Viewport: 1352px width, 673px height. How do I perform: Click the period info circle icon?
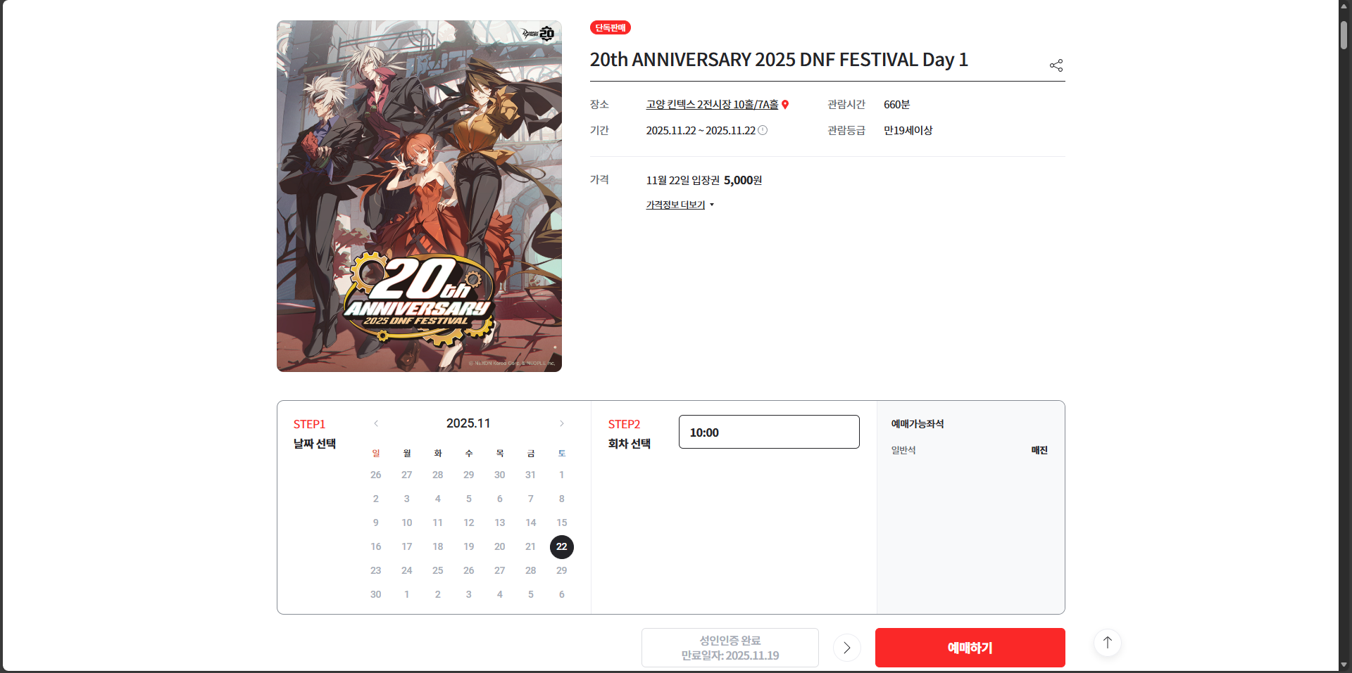(x=763, y=130)
